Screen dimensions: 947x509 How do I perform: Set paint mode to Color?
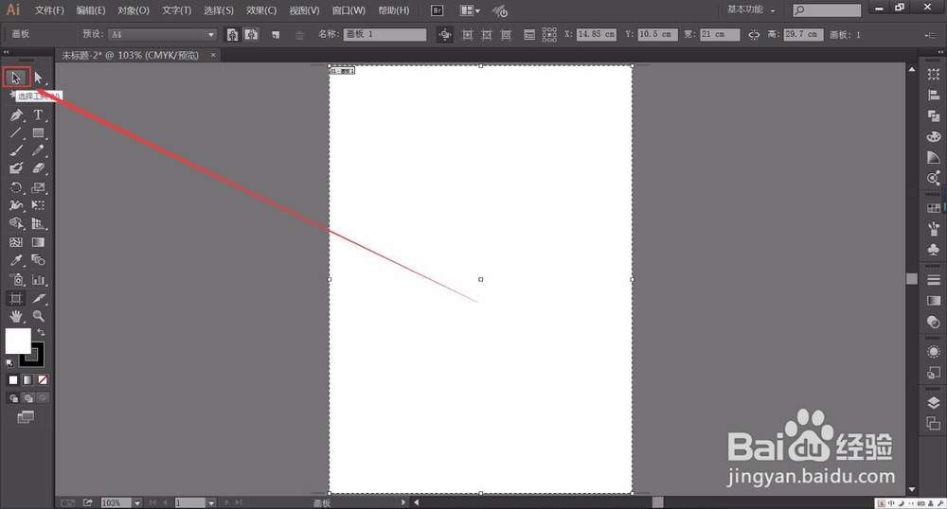pyautogui.click(x=12, y=380)
